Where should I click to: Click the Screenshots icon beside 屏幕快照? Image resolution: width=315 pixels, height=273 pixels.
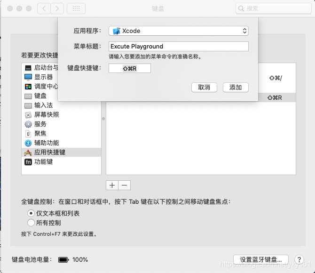click(x=28, y=115)
